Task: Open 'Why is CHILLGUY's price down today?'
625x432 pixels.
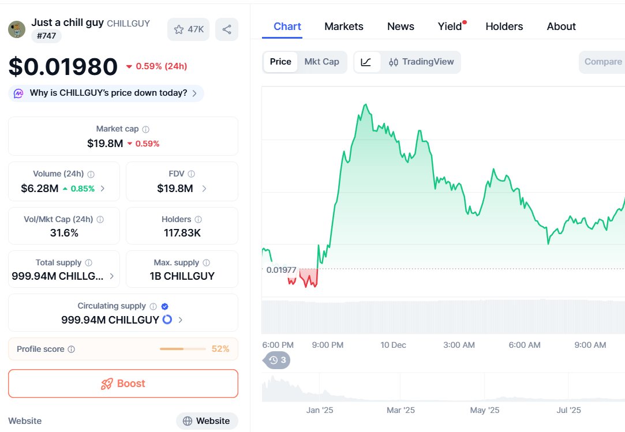Action: coord(106,93)
